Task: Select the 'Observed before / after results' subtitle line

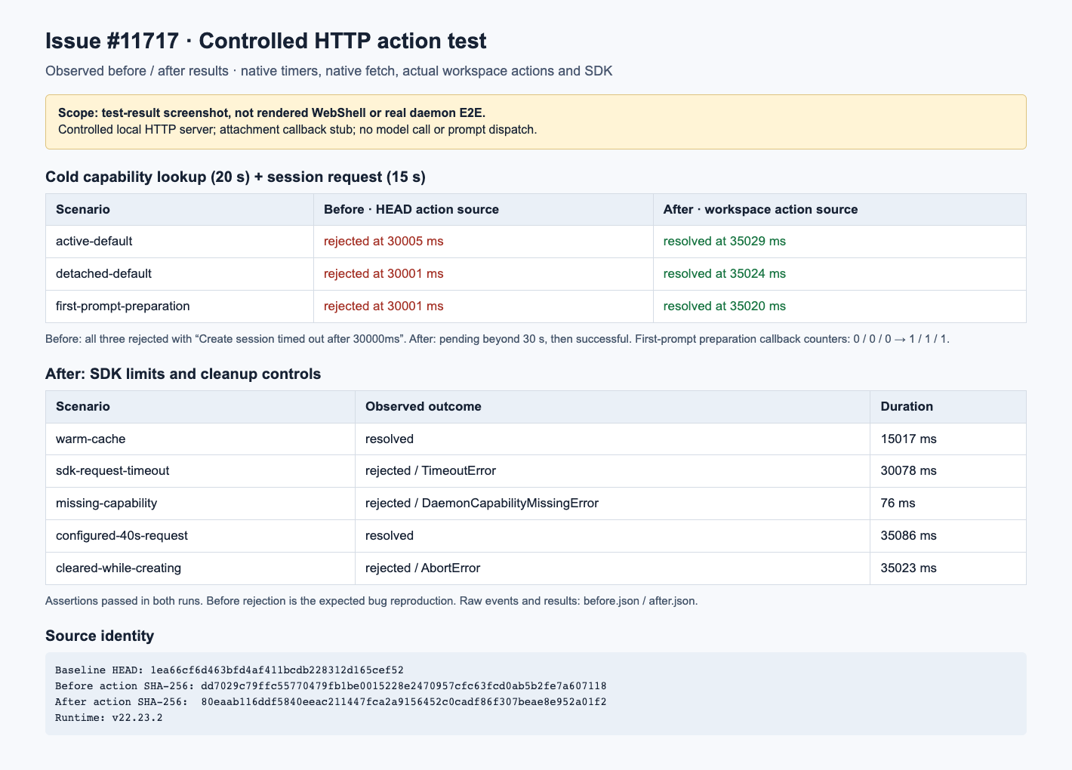Action: point(329,71)
